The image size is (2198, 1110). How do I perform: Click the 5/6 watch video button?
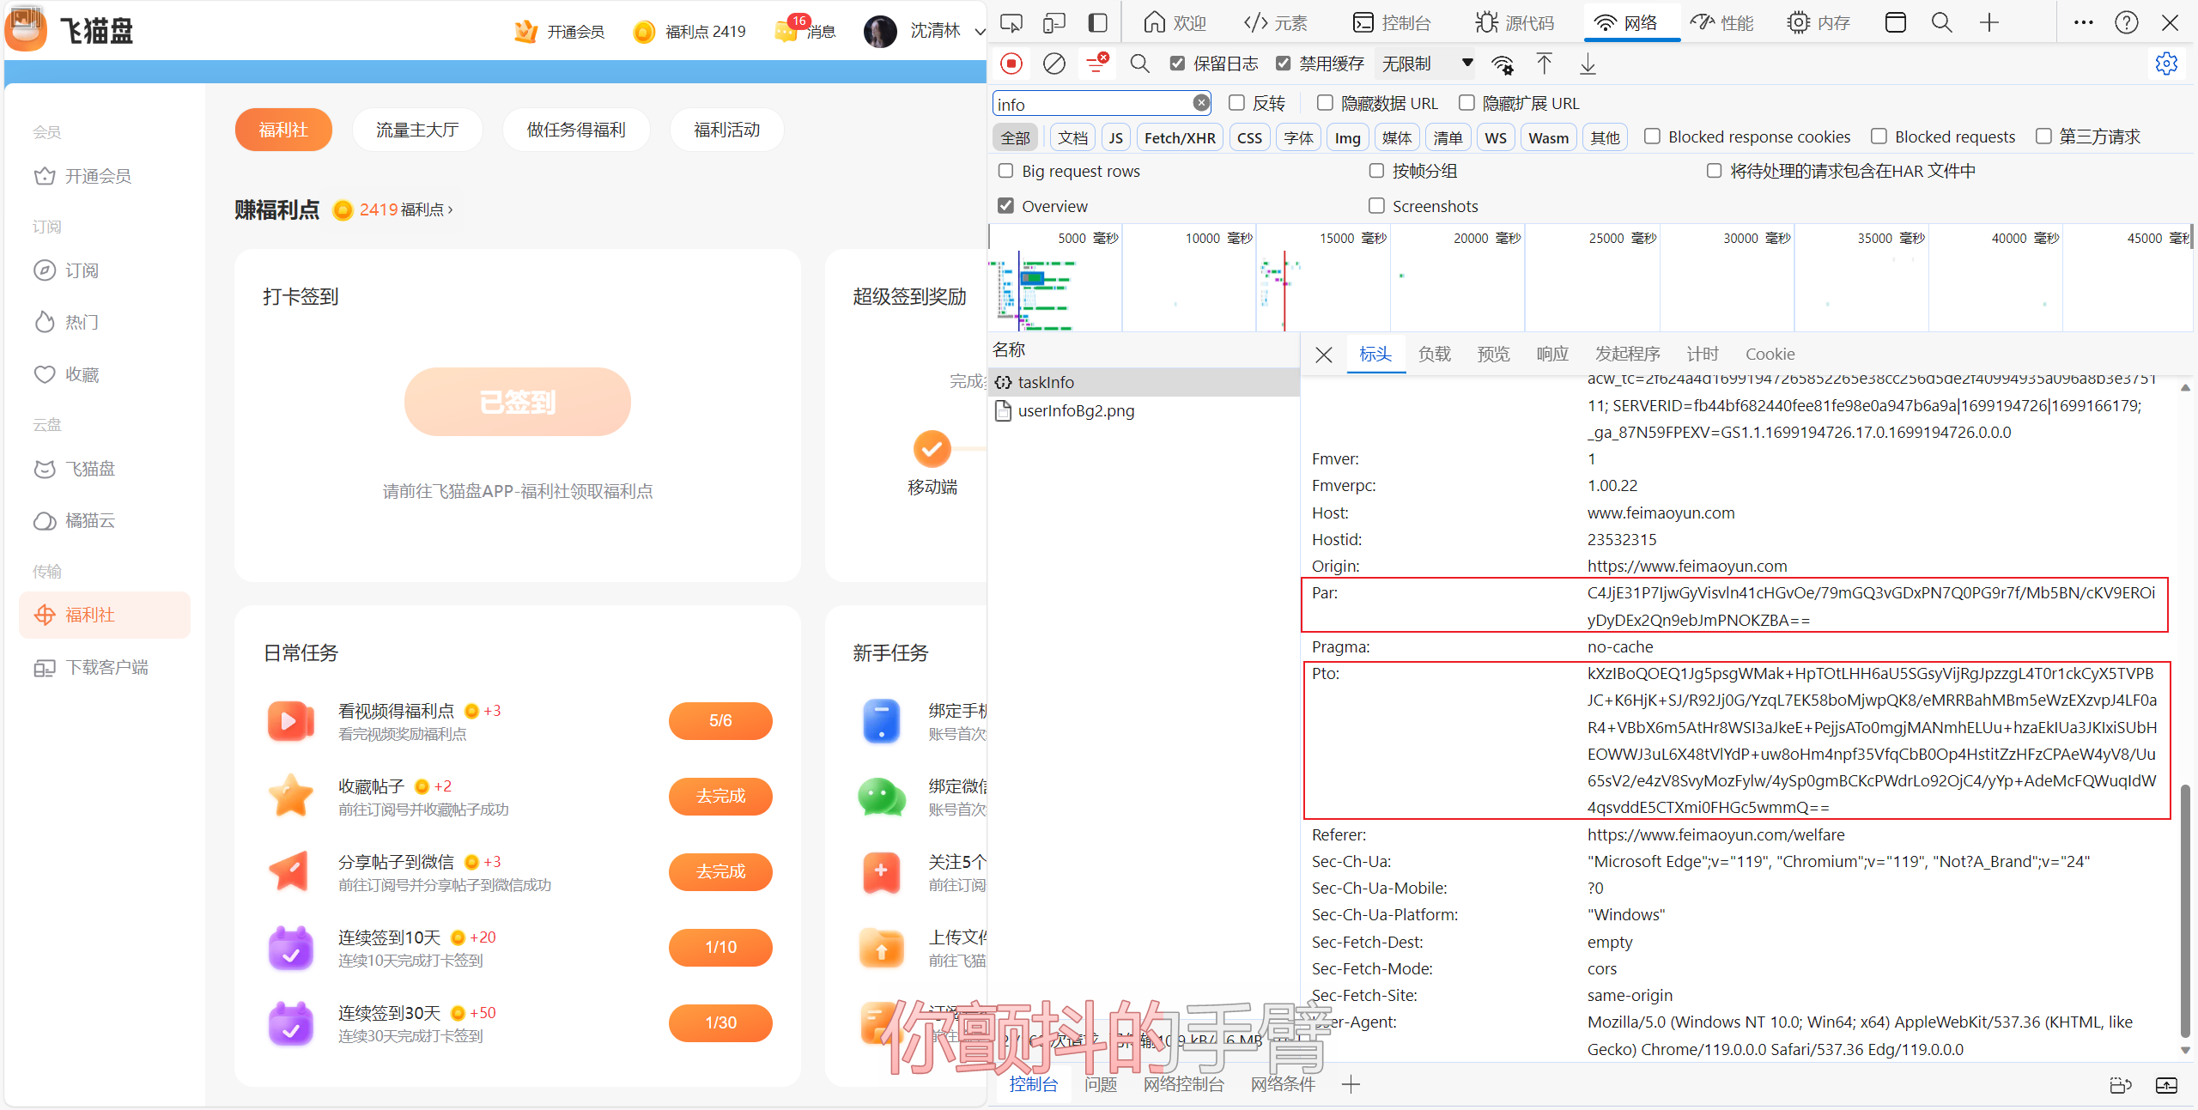click(720, 720)
